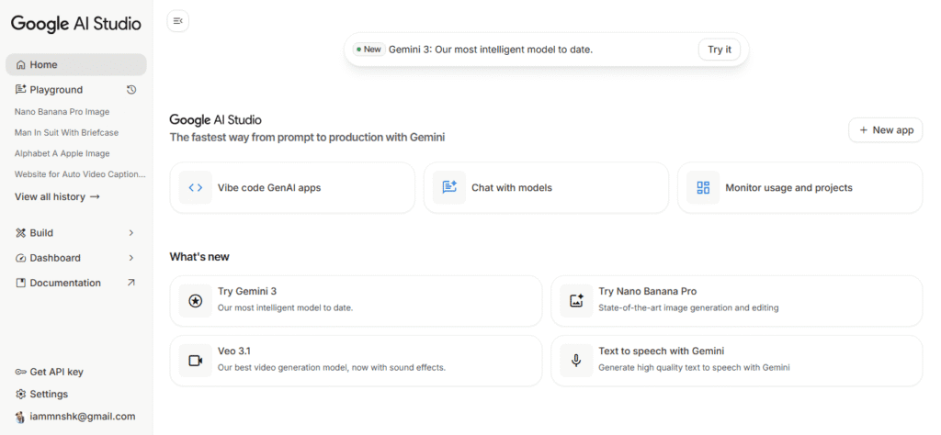
Task: Click the Text to speech microphone icon
Action: pos(576,360)
